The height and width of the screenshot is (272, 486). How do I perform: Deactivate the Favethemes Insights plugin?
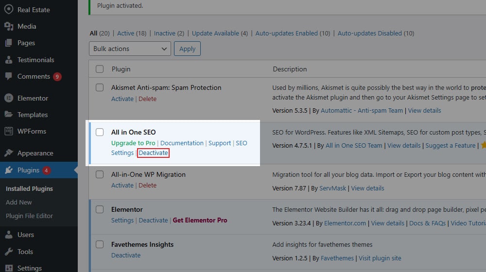(126, 255)
